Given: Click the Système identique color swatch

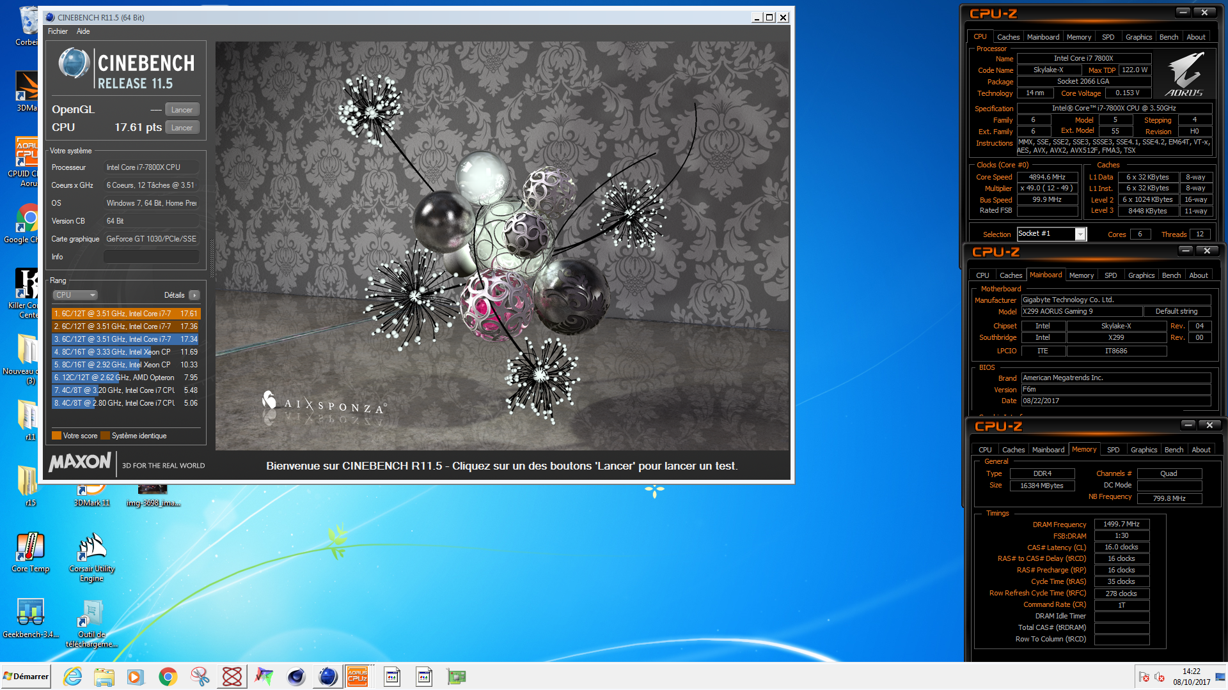Looking at the screenshot, I should pos(105,436).
